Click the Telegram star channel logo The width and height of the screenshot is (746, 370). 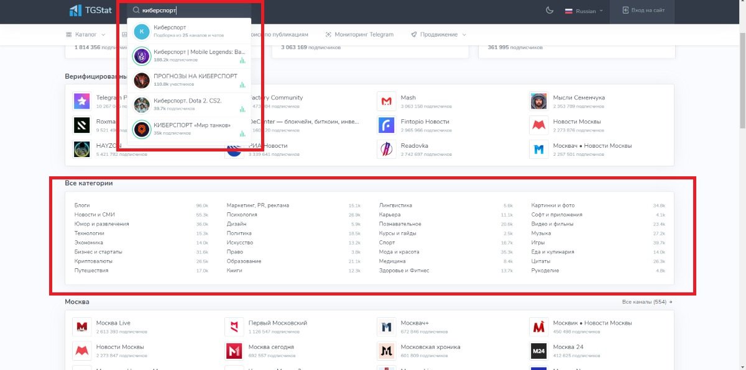pos(81,101)
